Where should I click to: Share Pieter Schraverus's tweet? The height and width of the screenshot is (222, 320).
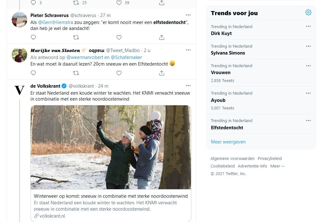(162, 37)
